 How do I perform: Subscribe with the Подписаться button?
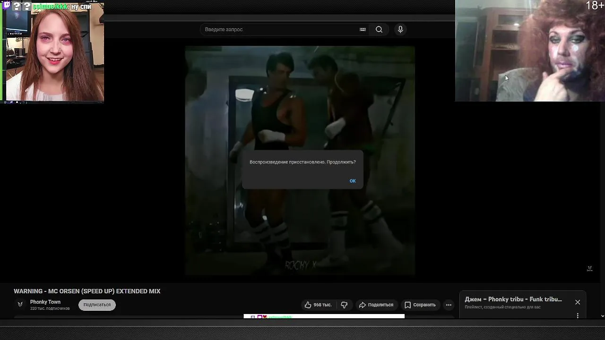(x=97, y=305)
